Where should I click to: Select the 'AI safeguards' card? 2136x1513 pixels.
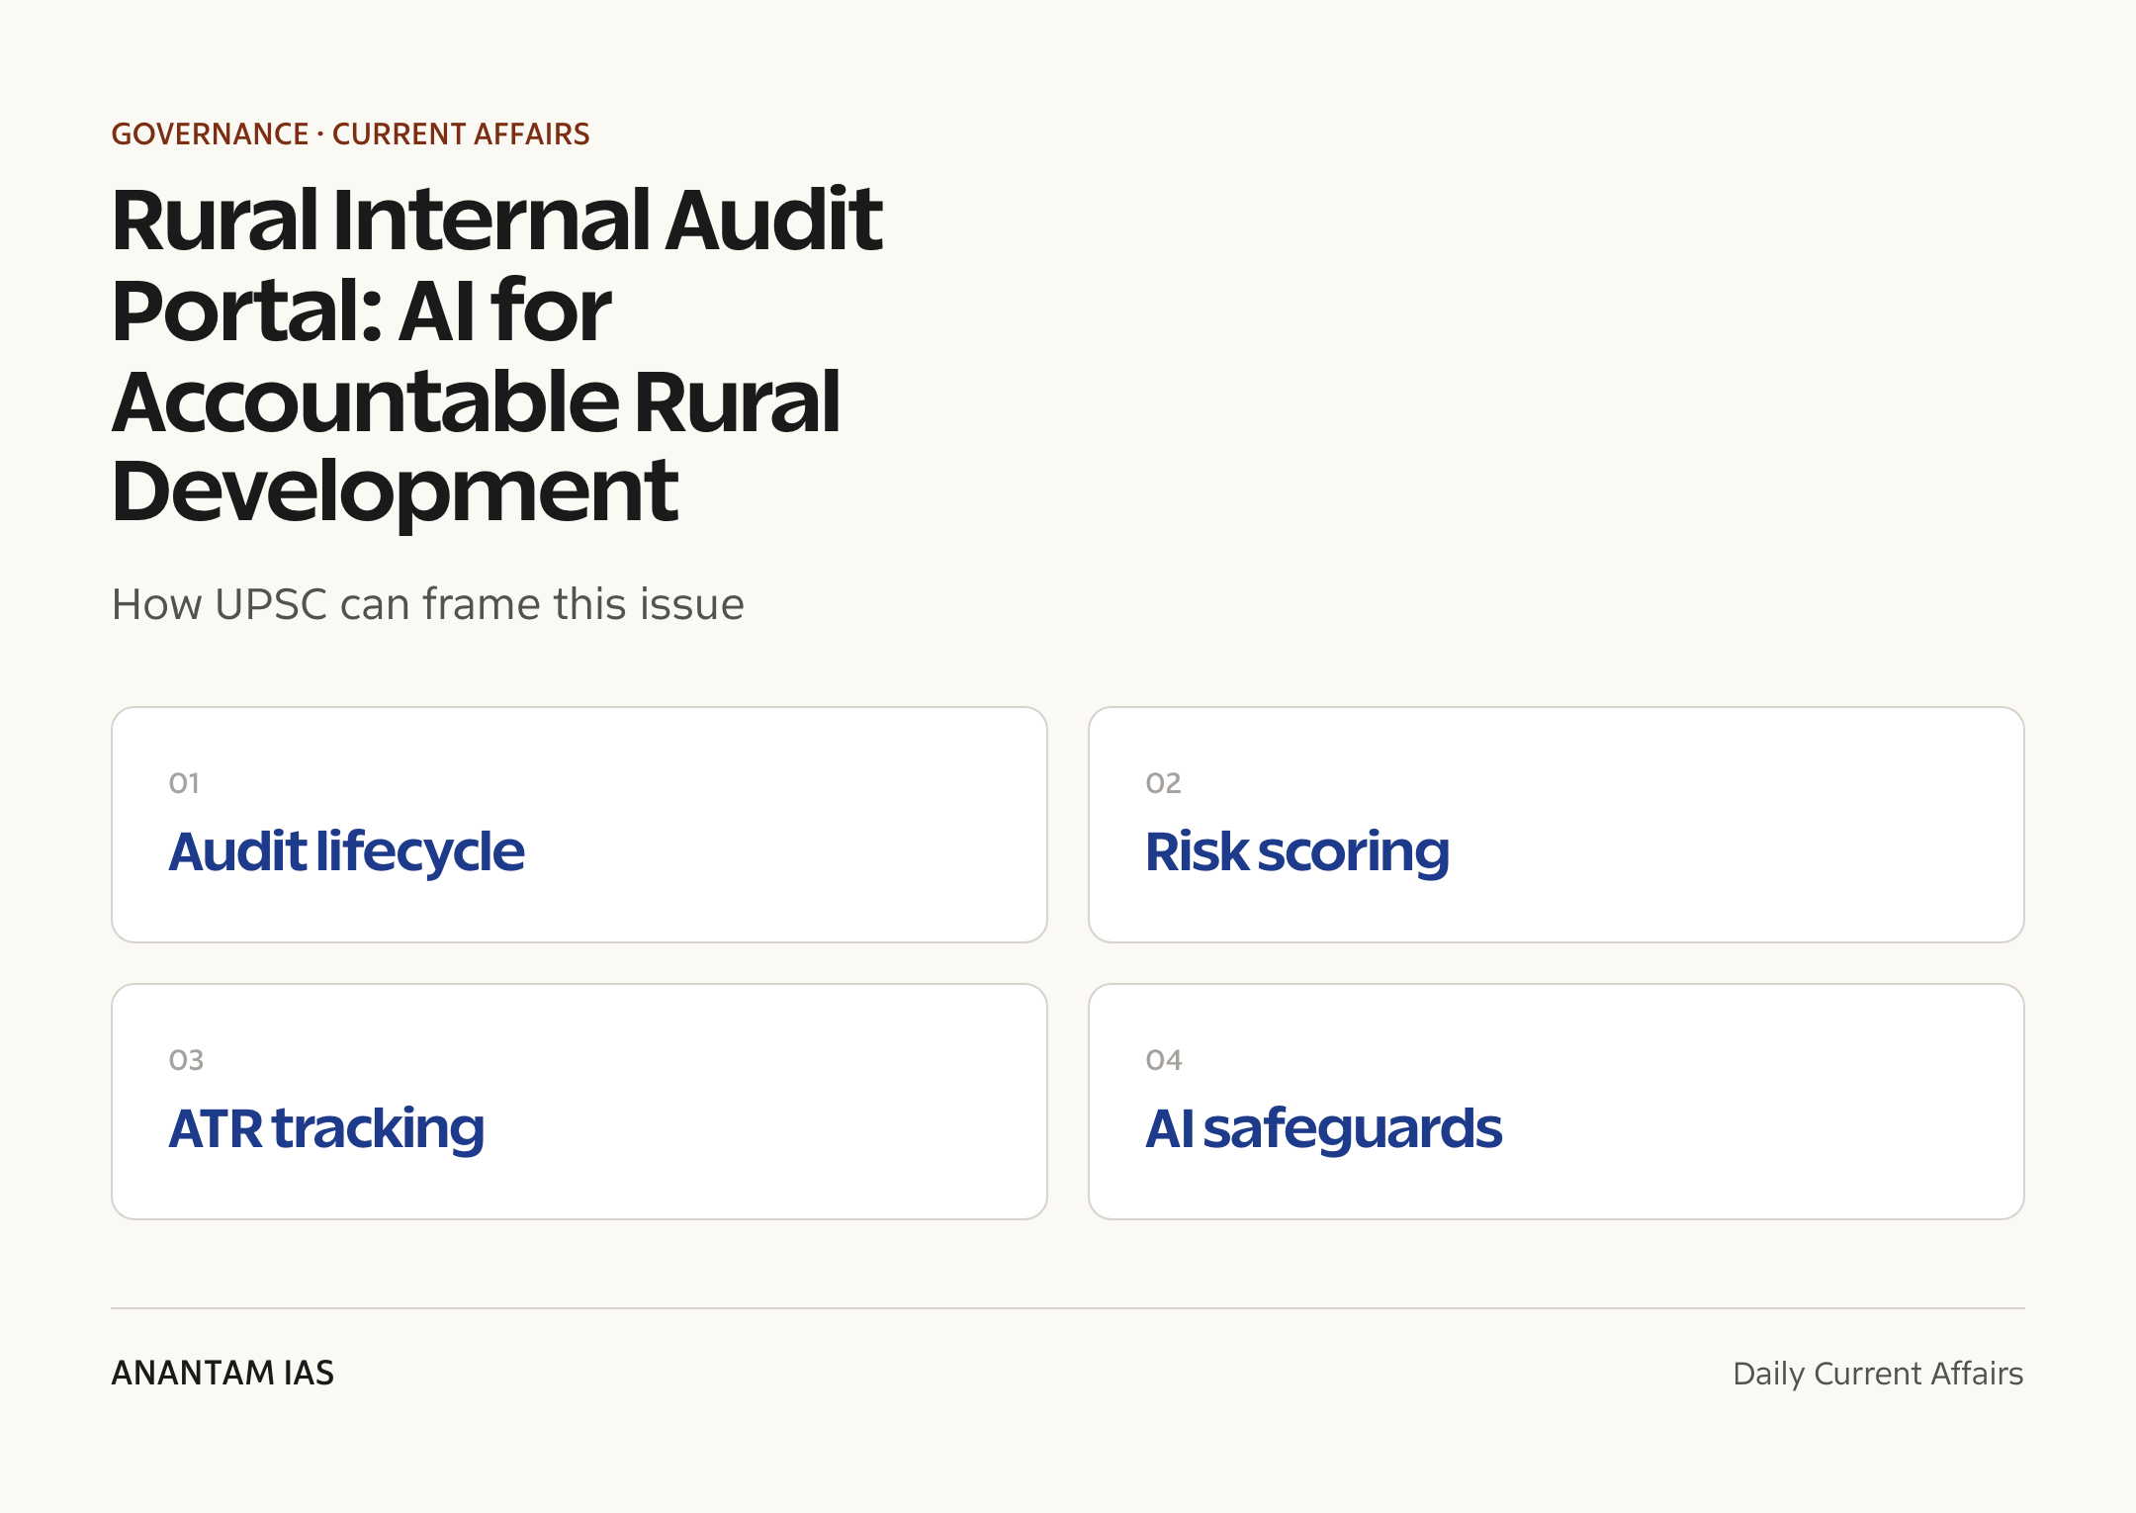[1557, 1102]
